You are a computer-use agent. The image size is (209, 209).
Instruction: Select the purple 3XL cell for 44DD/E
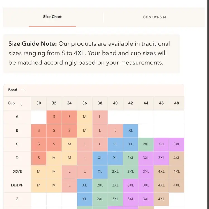[146, 172]
